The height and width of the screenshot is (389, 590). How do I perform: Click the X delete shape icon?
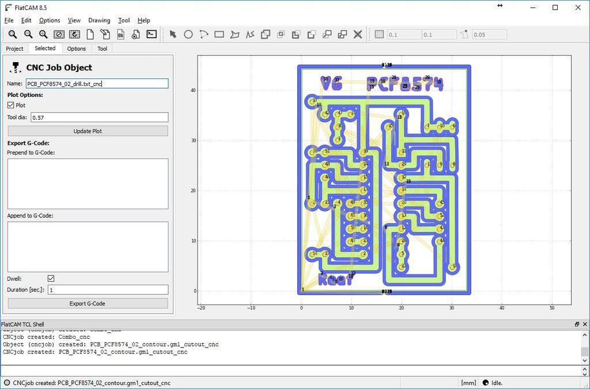tap(358, 35)
